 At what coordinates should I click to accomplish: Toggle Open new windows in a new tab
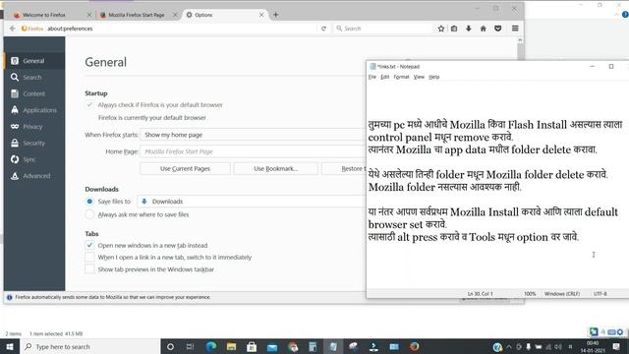[89, 245]
